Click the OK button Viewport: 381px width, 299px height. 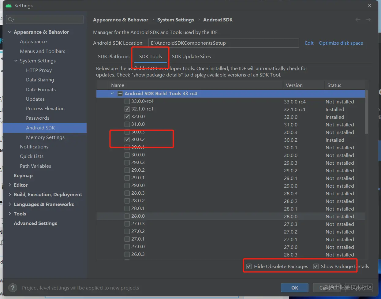tap(294, 288)
